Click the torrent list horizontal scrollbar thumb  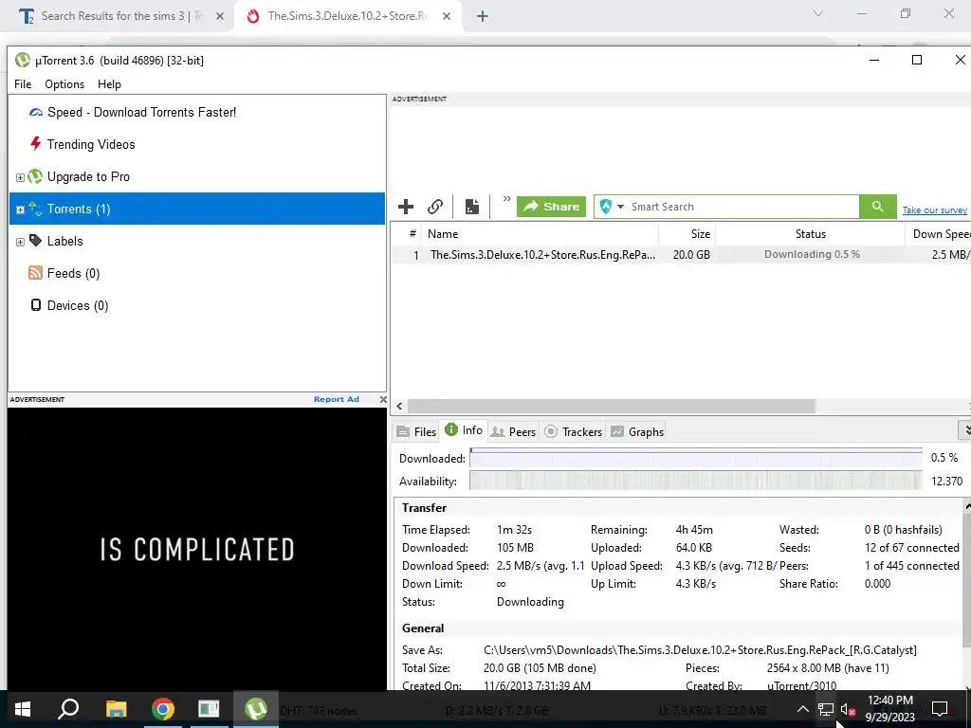click(x=612, y=406)
